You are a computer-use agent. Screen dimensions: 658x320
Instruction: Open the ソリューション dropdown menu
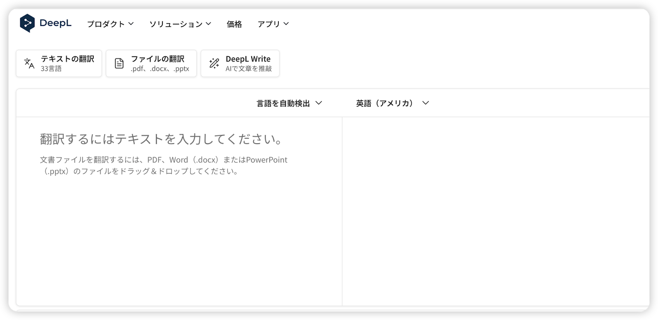pyautogui.click(x=180, y=24)
